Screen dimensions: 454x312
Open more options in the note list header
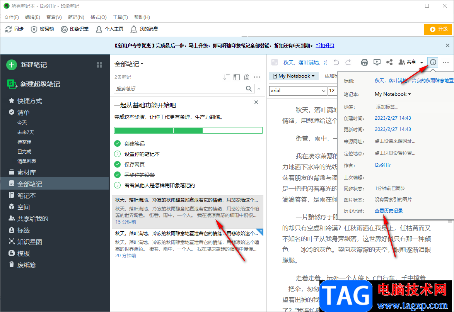257,77
